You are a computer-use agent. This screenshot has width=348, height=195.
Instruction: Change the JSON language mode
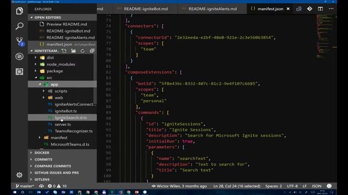click(x=316, y=186)
